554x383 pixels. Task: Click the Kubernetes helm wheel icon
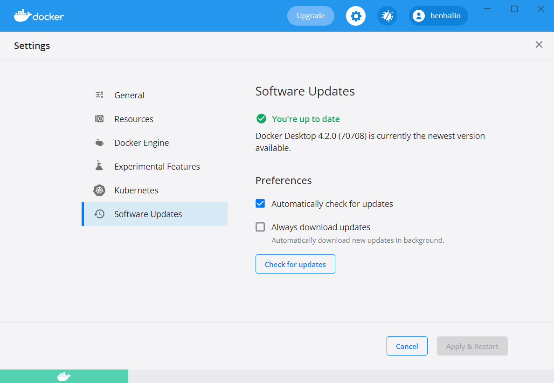tap(99, 190)
